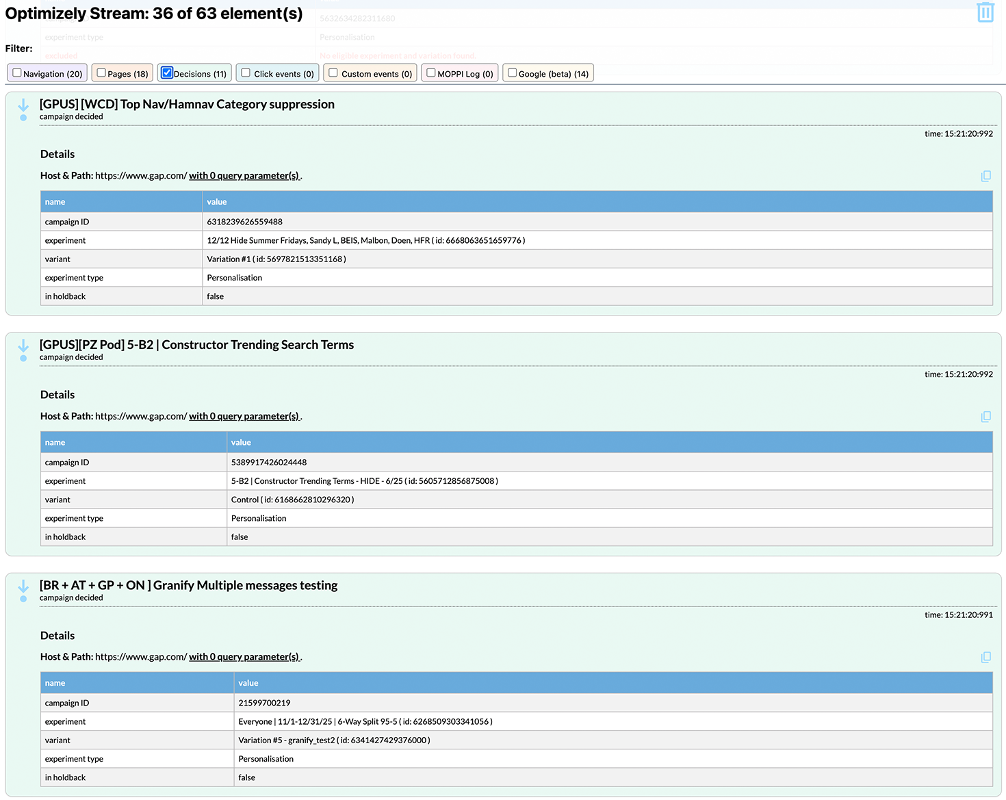Enable the Google (beta) (14) filter
This screenshot has height=800, width=1006.
pos(512,73)
